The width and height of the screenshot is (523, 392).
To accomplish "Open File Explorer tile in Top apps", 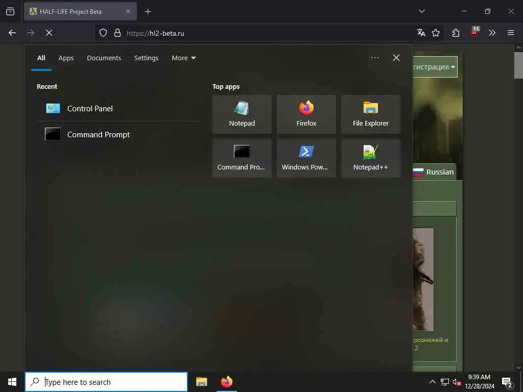I will click(371, 114).
